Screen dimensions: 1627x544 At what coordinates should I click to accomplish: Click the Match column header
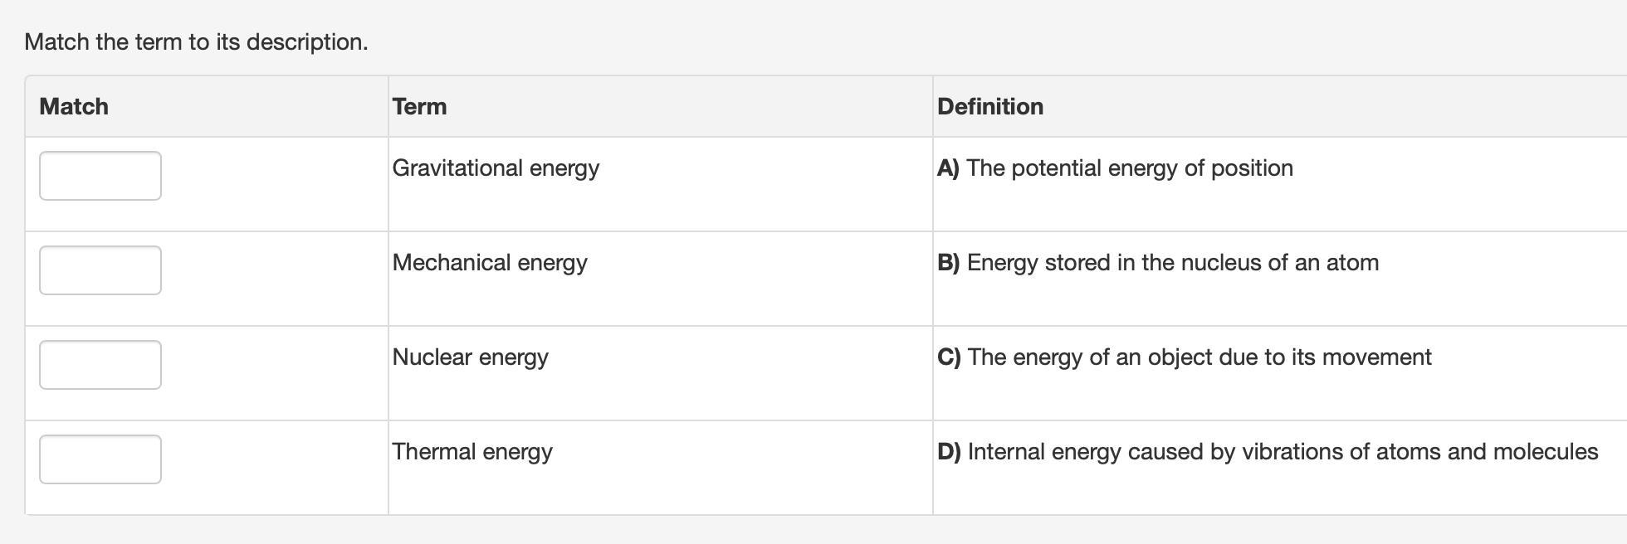(x=74, y=107)
